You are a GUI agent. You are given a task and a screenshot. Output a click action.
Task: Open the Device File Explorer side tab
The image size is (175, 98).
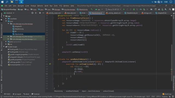(x=174, y=83)
